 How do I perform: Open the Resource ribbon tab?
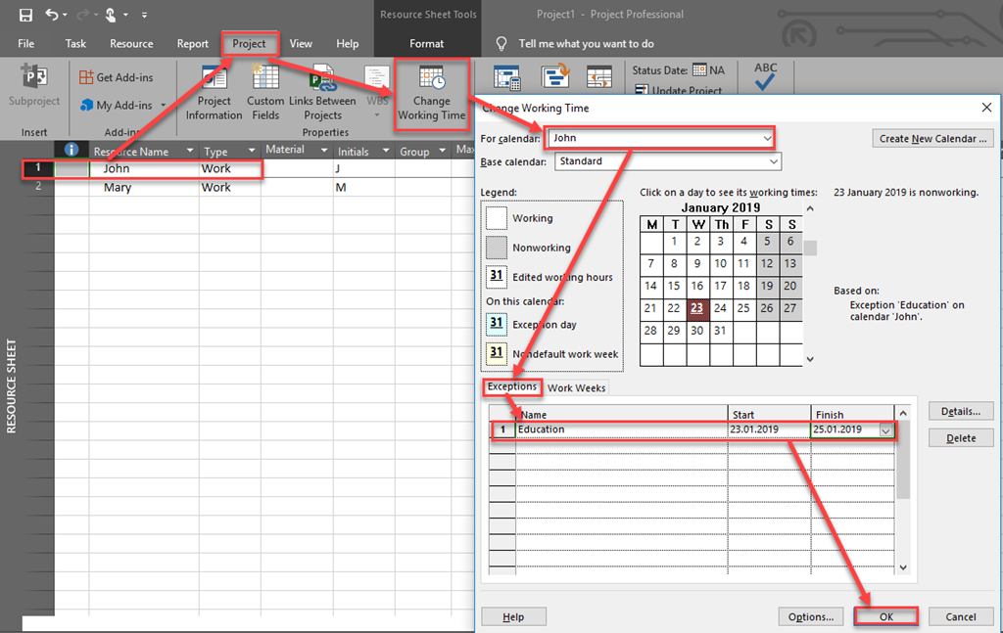click(131, 44)
